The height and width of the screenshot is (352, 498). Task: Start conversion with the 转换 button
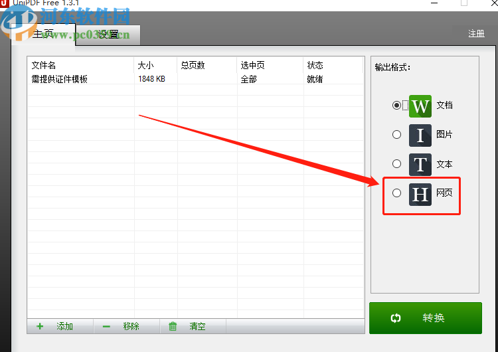tap(425, 318)
